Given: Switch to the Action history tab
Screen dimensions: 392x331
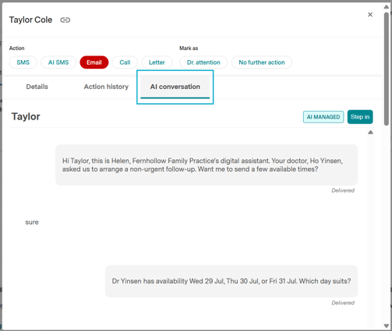Looking at the screenshot, I should click(106, 87).
